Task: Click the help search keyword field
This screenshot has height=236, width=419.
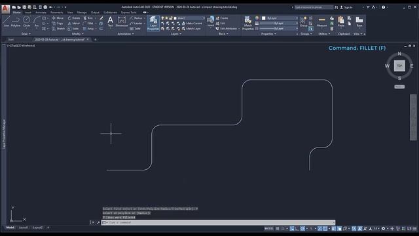Action: pos(314,7)
